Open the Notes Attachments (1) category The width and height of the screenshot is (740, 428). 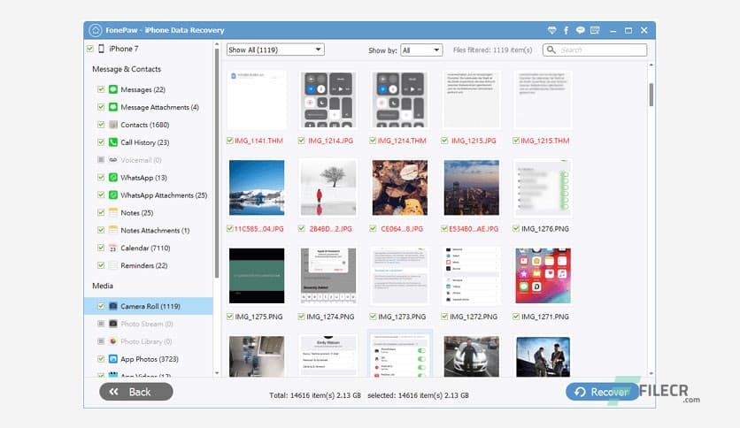point(155,231)
